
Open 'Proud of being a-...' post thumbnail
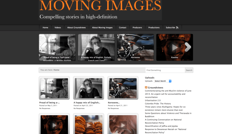pyautogui.click(x=54, y=88)
